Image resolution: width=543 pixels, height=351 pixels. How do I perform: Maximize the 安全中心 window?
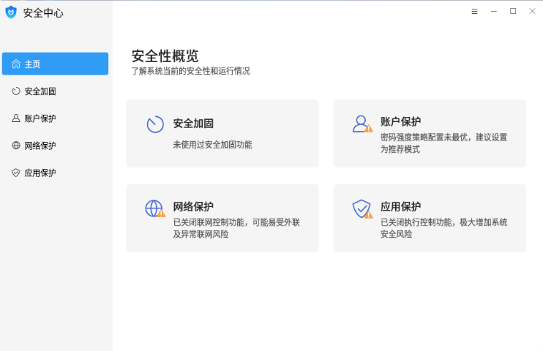point(513,12)
